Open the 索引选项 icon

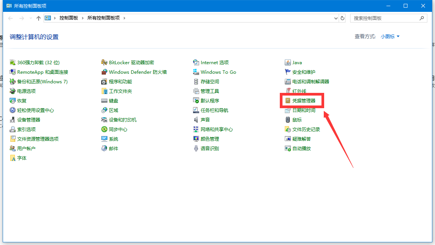pyautogui.click(x=13, y=129)
